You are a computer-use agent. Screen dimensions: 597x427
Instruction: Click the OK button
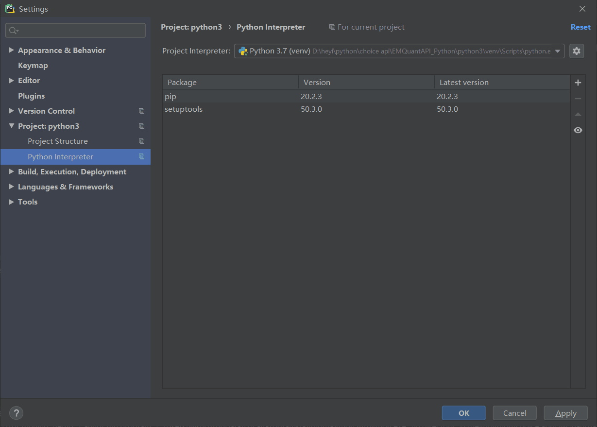tap(464, 413)
